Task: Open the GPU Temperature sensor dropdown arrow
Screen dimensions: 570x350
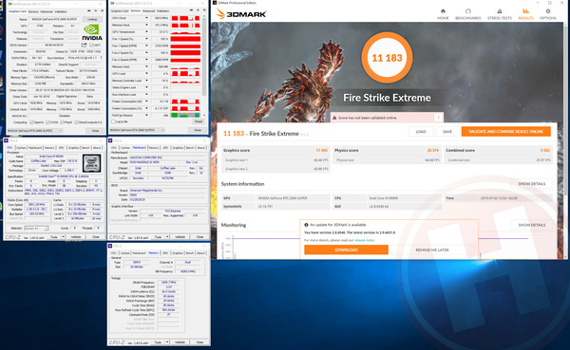Action: pyautogui.click(x=146, y=31)
